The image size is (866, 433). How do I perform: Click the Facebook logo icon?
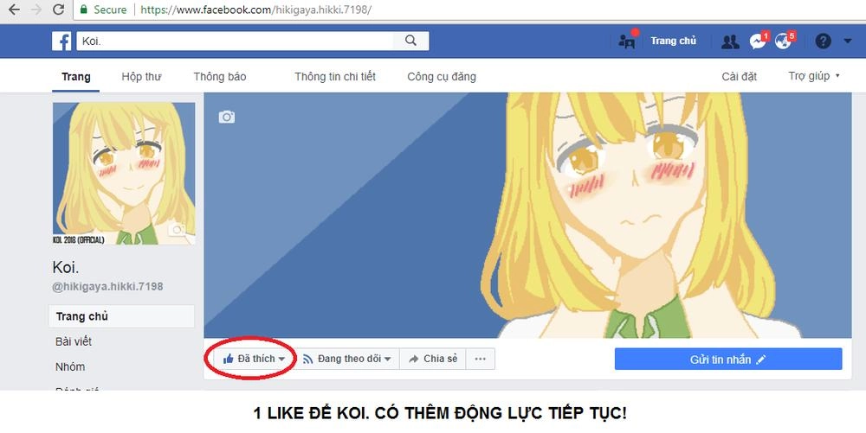(x=61, y=41)
